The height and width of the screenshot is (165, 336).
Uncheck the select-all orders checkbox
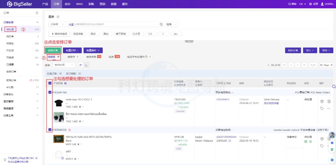tap(50, 83)
